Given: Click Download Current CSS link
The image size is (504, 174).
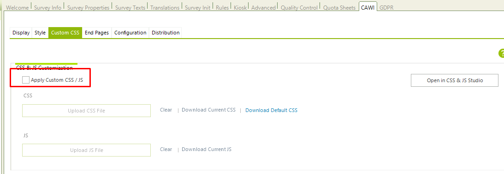Looking at the screenshot, I should pos(208,110).
